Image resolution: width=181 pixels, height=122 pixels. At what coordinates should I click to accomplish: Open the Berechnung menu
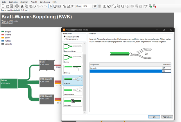(x=45, y=2)
